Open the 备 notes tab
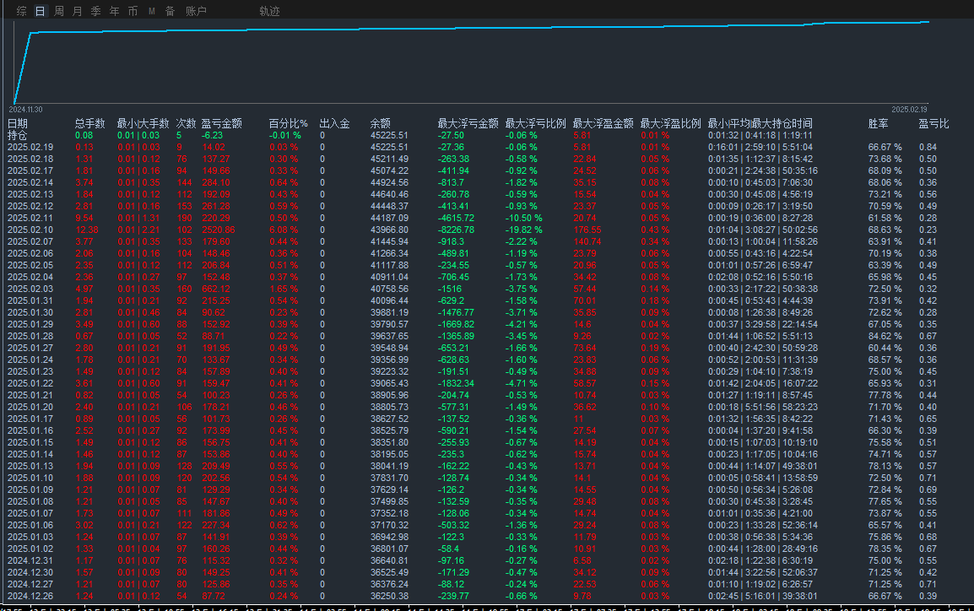This screenshot has height=611, width=974. [170, 11]
